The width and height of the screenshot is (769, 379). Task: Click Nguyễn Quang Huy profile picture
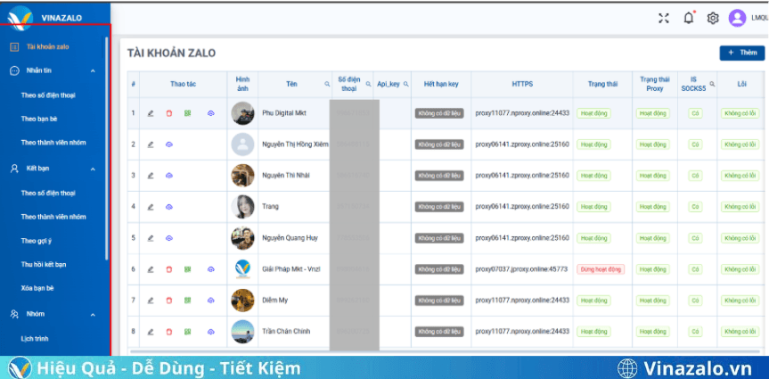coord(242,238)
